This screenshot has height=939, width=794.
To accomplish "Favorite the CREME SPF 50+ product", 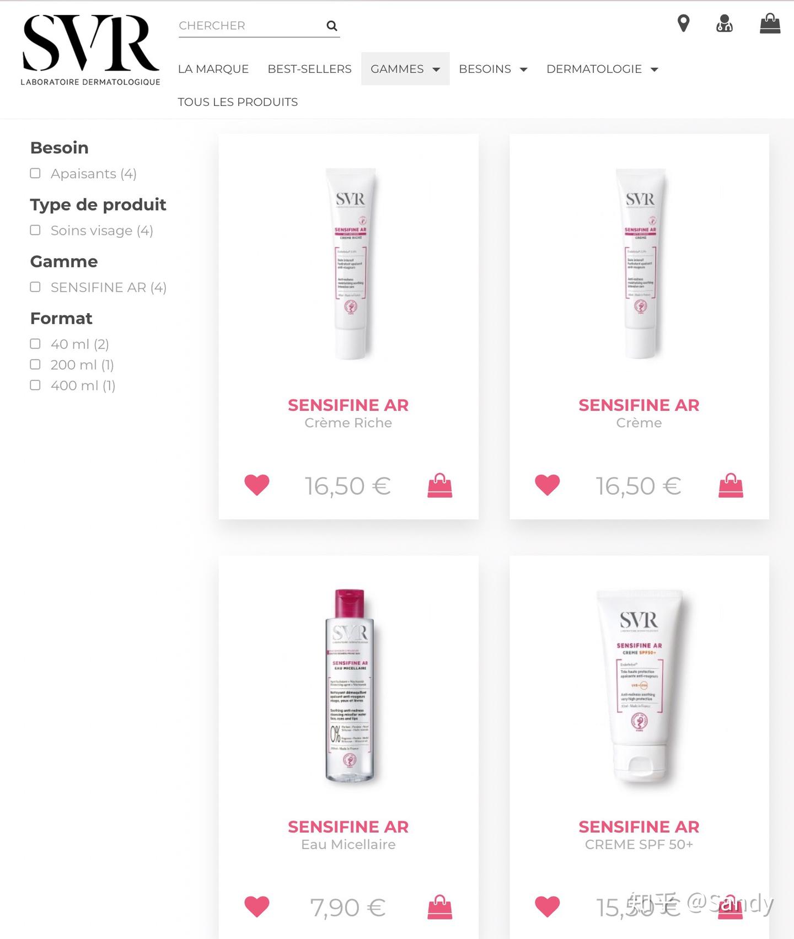I will tap(548, 906).
